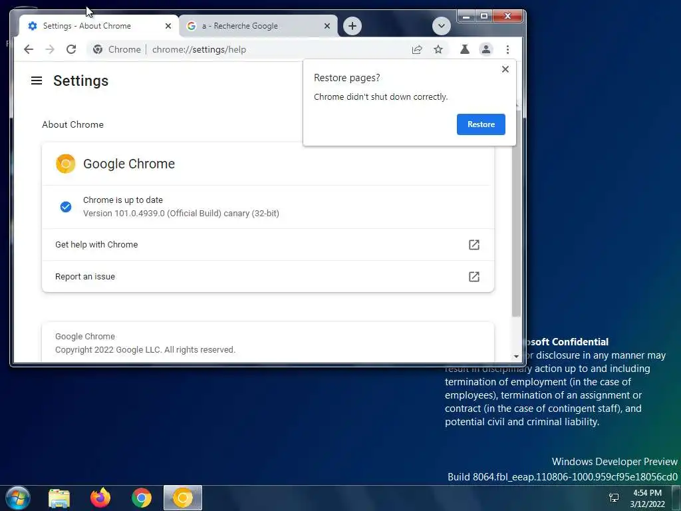This screenshot has width=681, height=511.
Task: Launch Firefox from taskbar
Action: click(x=100, y=498)
